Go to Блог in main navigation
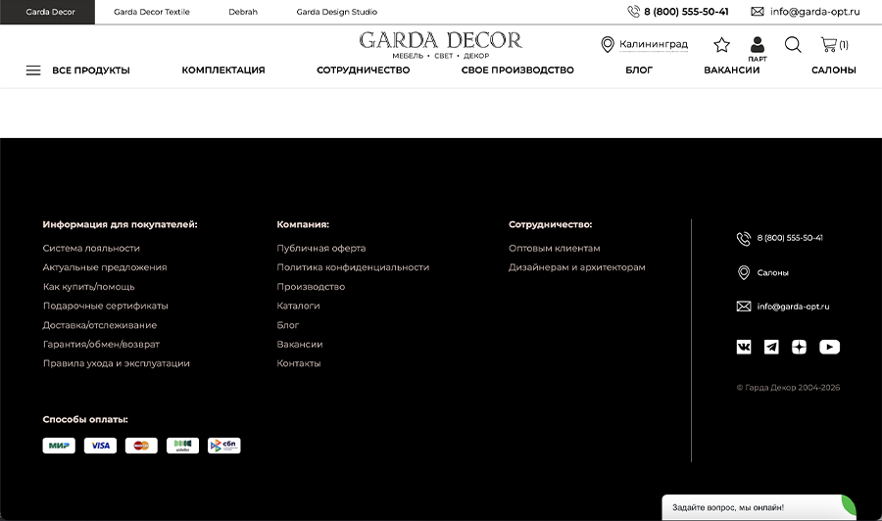Screen dimensions: 882x521 coord(639,71)
